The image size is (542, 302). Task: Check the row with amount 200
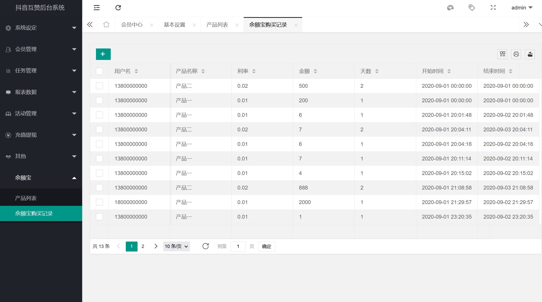pos(99,100)
